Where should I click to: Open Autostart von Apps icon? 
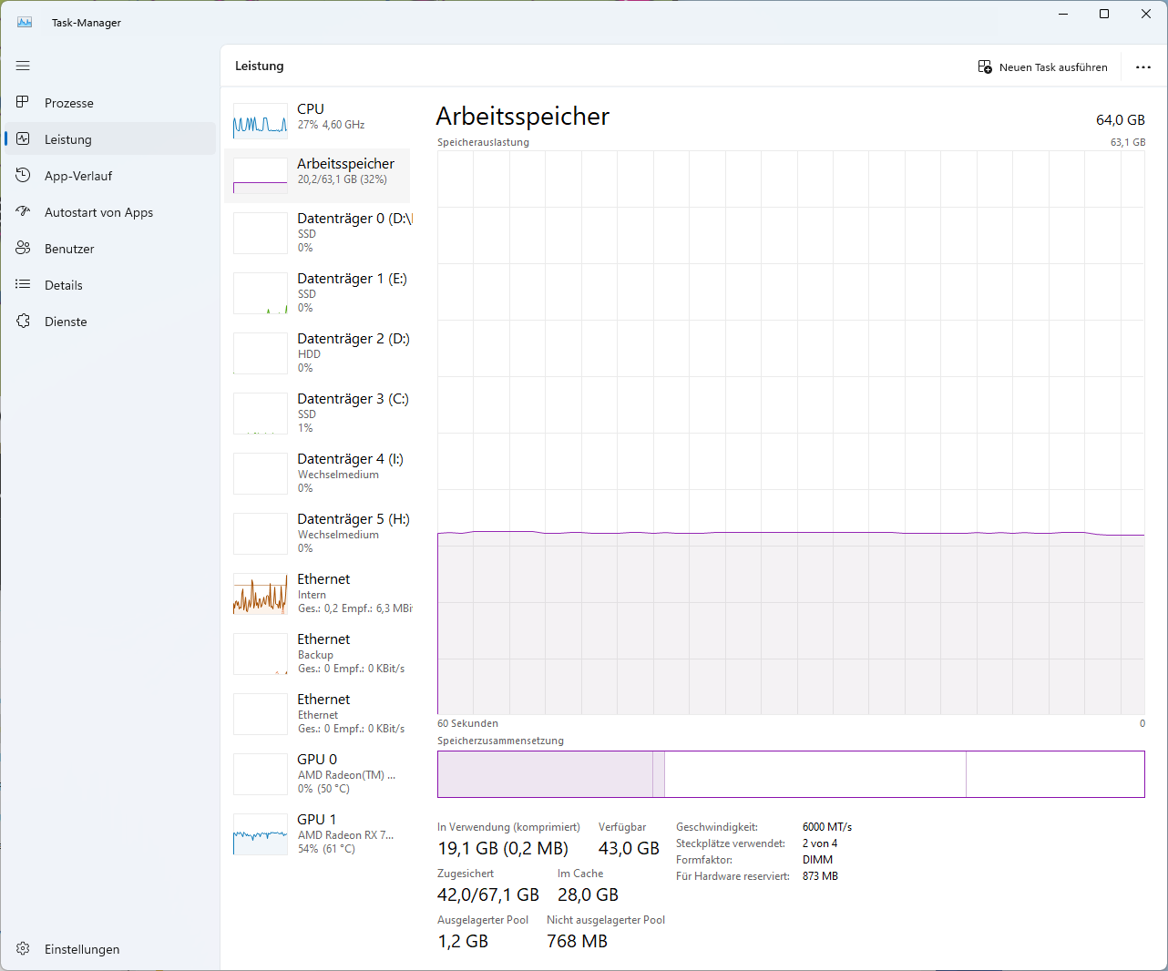23,211
